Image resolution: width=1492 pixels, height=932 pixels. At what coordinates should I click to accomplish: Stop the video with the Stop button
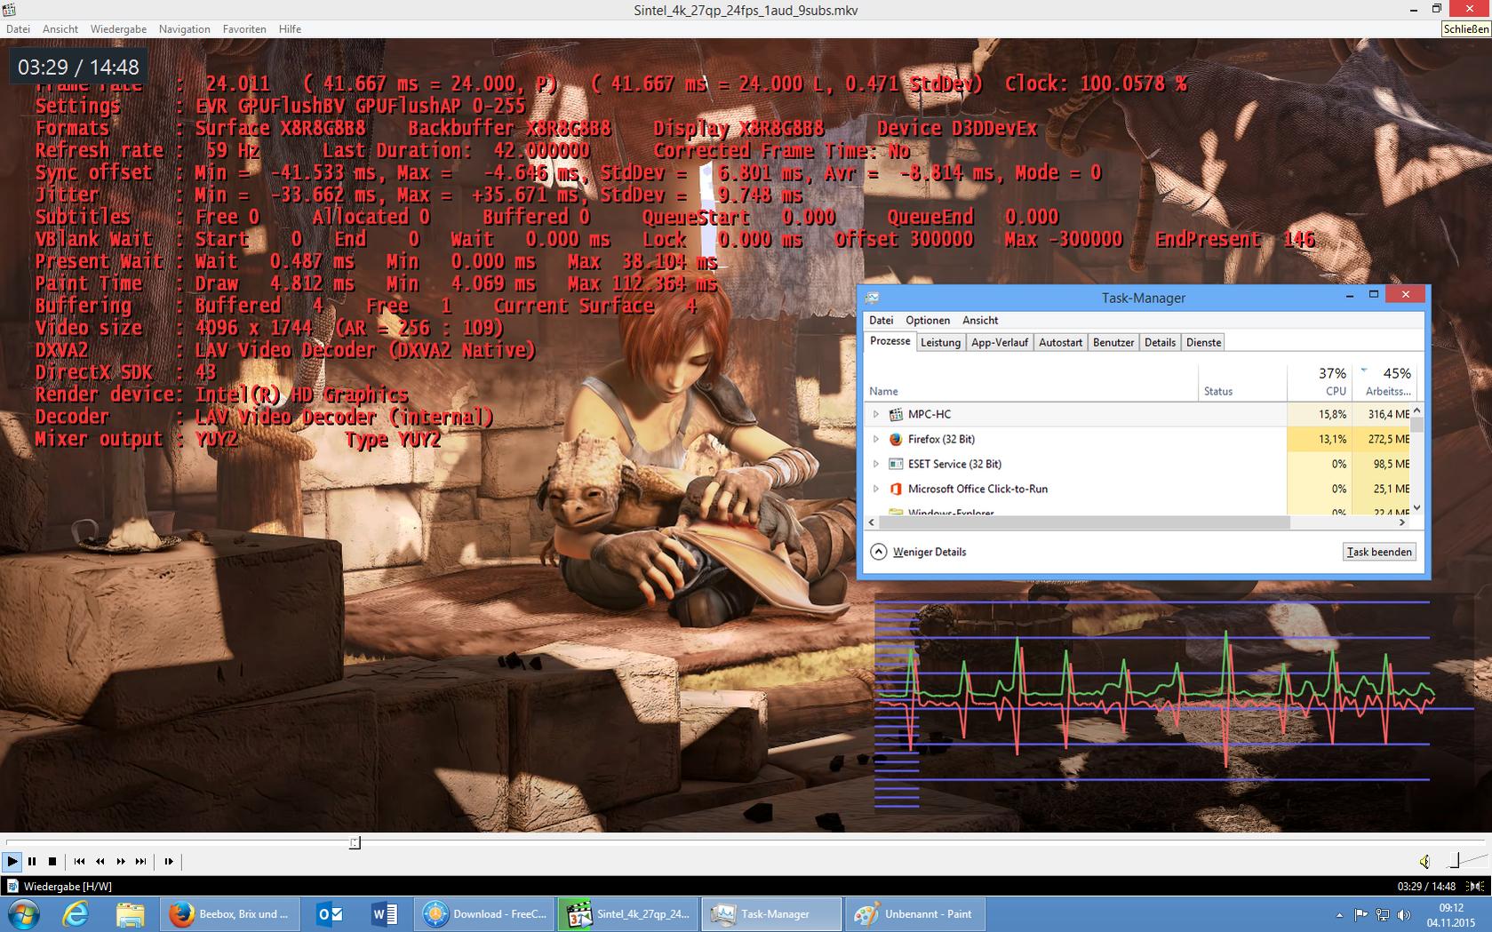pyautogui.click(x=52, y=861)
